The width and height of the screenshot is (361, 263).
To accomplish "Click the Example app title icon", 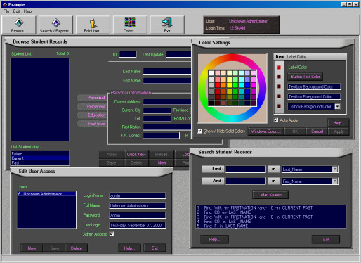I will pyautogui.click(x=4, y=4).
